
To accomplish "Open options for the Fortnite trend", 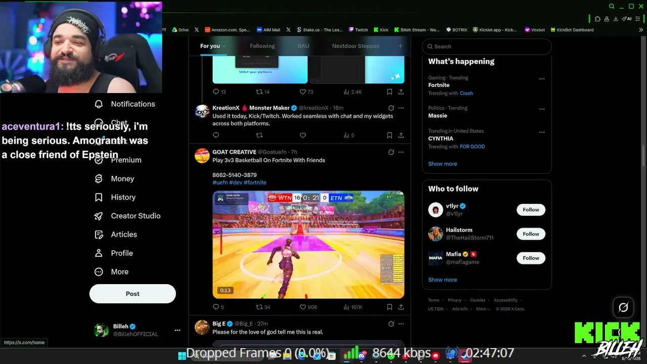I will coord(542,79).
